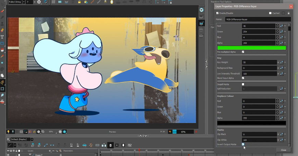
Task: Click the Parameters column header in timeline
Action: click(x=68, y=151)
